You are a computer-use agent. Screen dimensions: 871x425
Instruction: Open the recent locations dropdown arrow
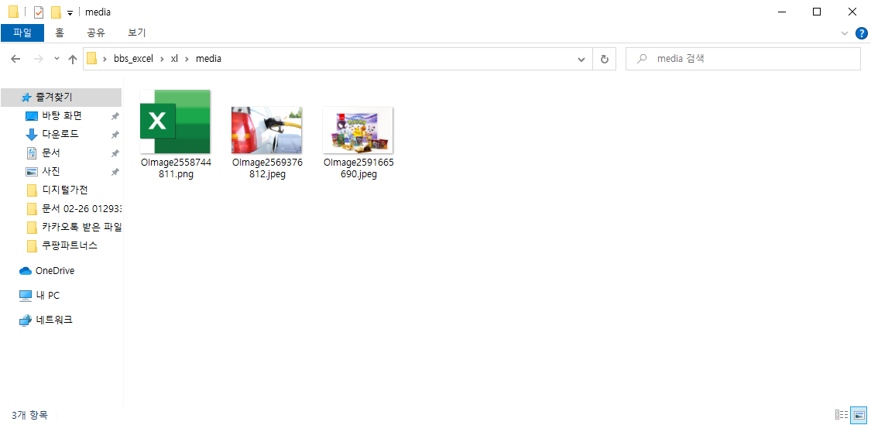(x=57, y=59)
